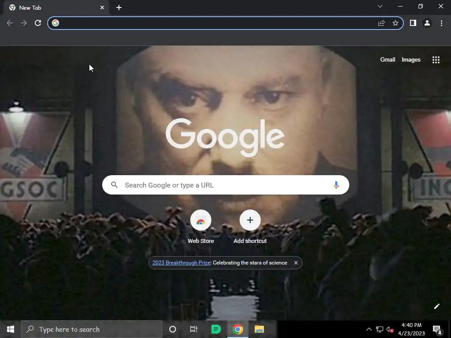Open the notification center icon
Screen dimensions: 451x338
(x=437, y=329)
